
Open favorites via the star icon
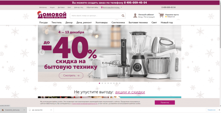(166, 17)
